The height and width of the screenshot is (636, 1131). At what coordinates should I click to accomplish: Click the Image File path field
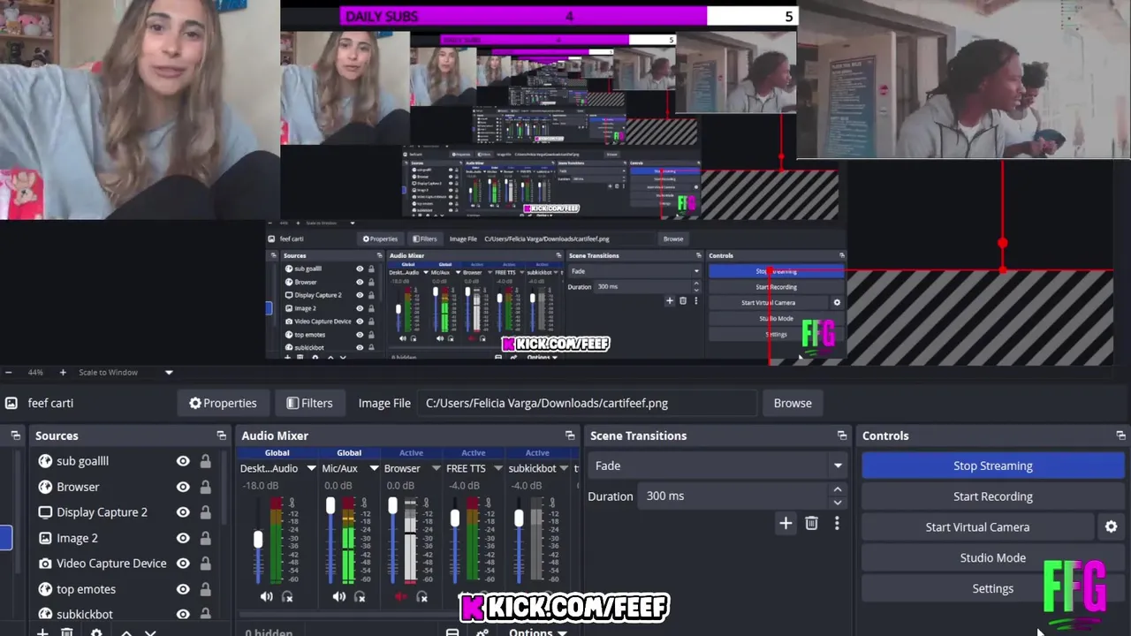pyautogui.click(x=587, y=403)
